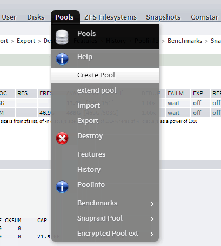221x246 pixels.
Task: Go to the Snapshots tab
Action: (x=163, y=17)
